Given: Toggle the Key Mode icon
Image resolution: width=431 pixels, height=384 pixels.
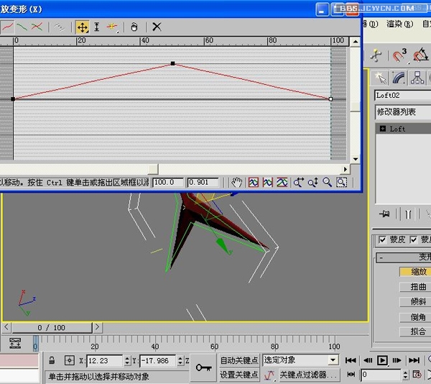Looking at the screenshot, I should click(351, 375).
